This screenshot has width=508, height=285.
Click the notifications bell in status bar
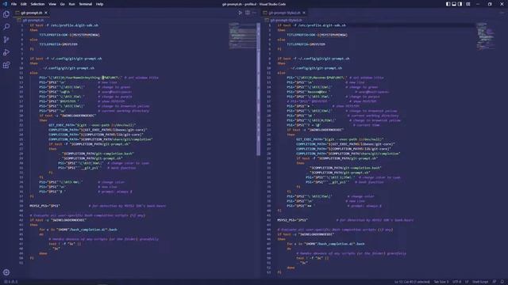[502, 282]
